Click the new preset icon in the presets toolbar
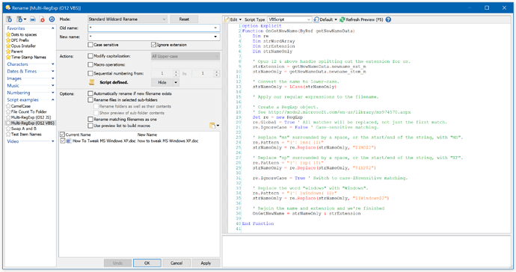This screenshot has height=272, width=516. coord(9,19)
